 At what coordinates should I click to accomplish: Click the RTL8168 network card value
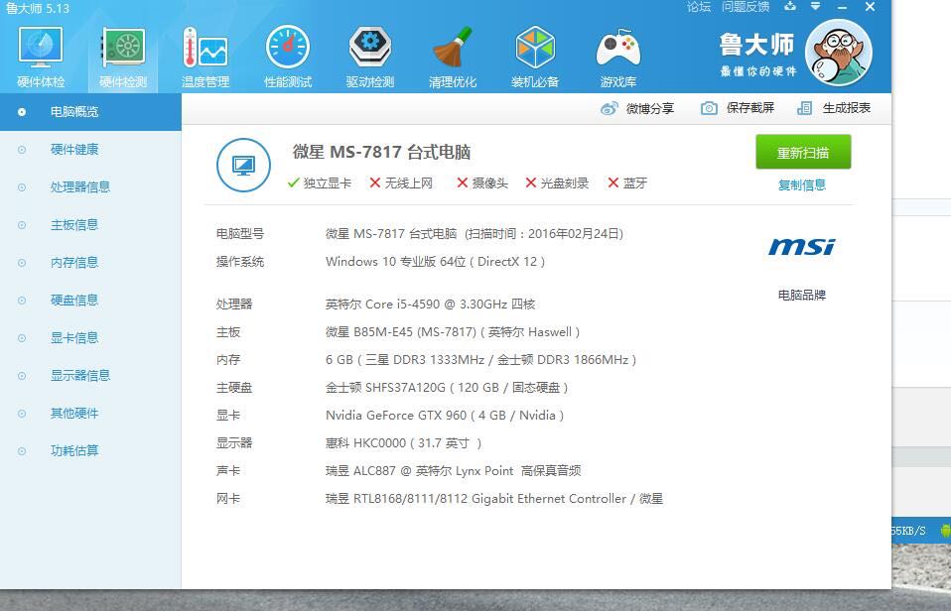[493, 499]
